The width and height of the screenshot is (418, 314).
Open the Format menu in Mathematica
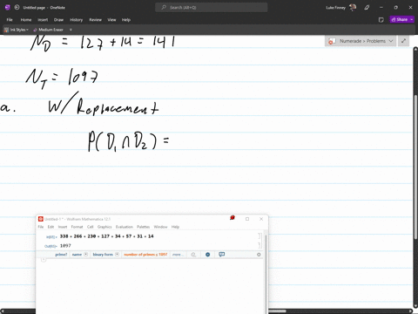tap(77, 227)
